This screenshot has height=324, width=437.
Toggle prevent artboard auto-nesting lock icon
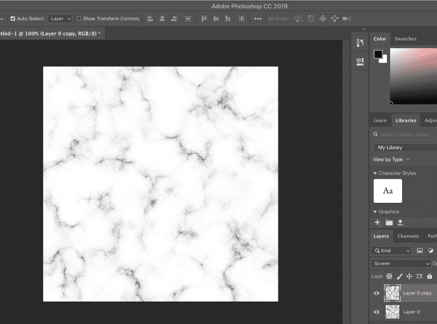tap(420, 276)
